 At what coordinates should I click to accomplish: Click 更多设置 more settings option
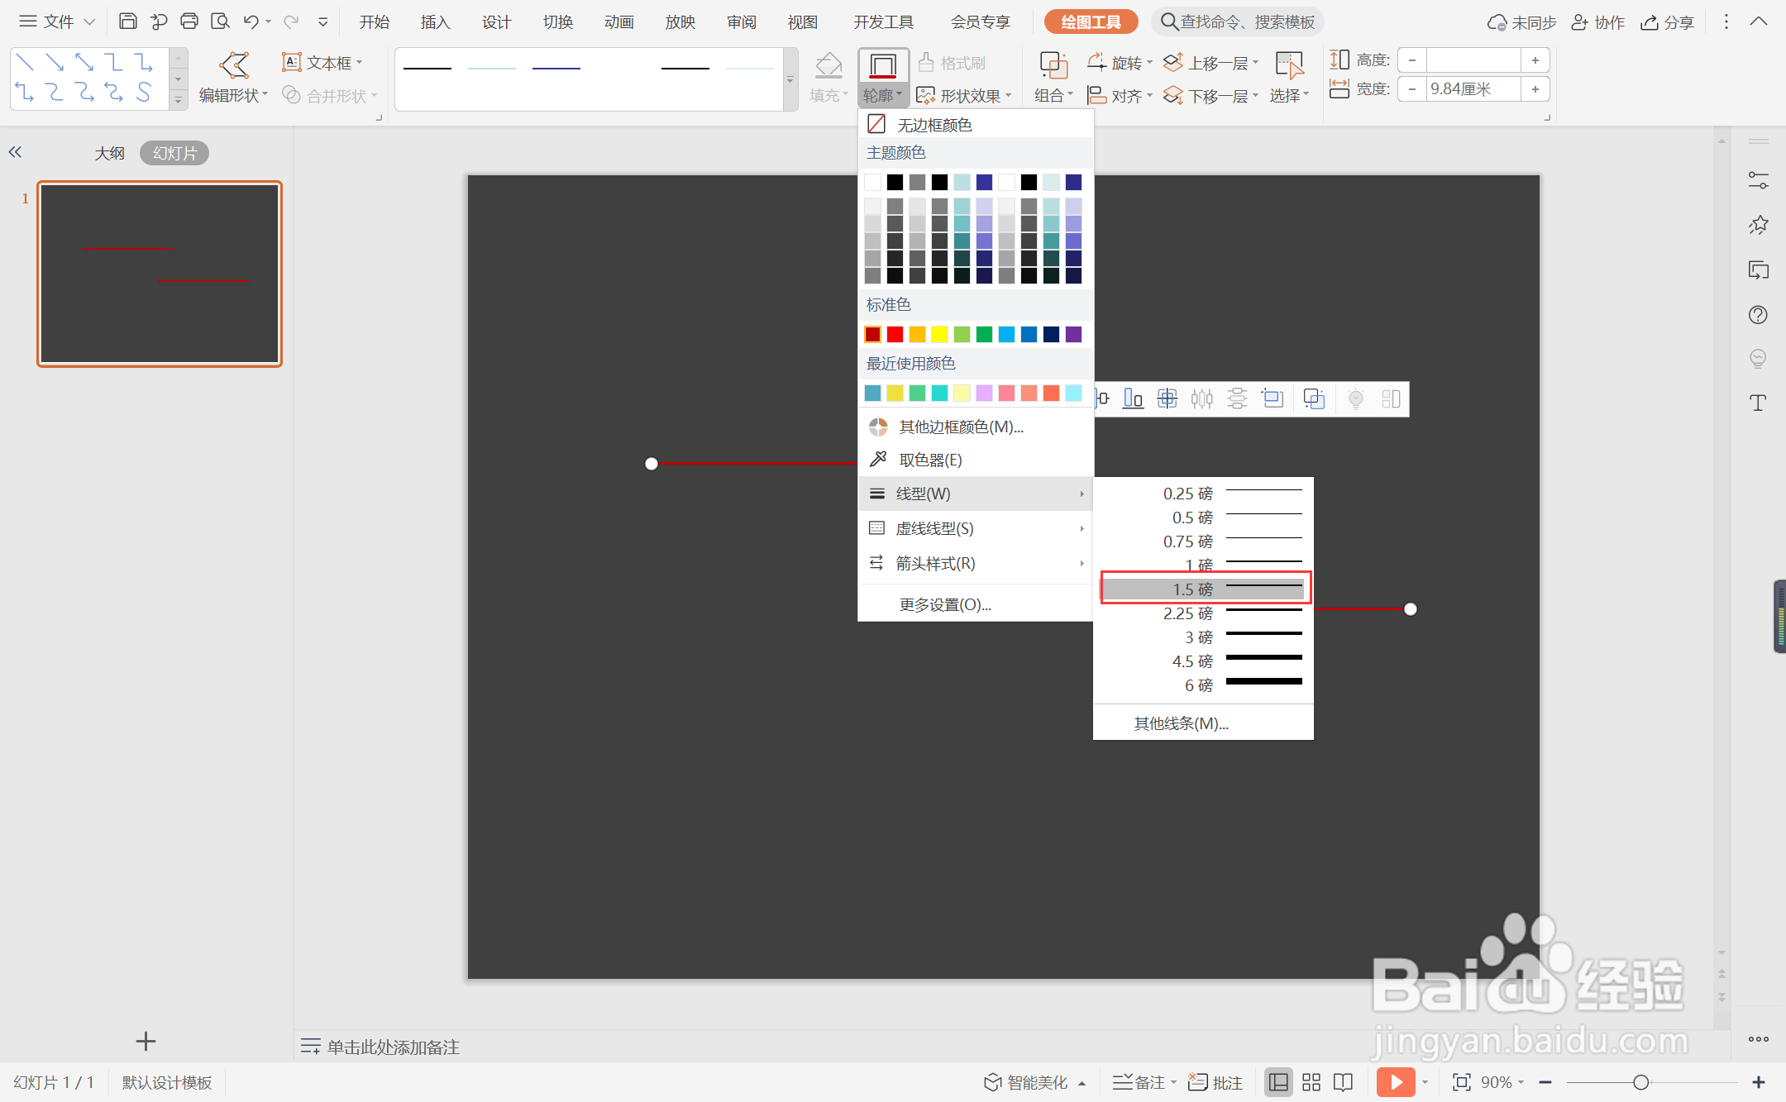pos(945,604)
